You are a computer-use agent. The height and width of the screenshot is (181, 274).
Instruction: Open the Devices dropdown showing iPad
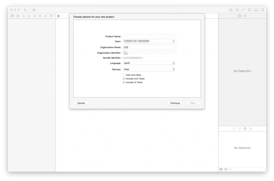(x=149, y=69)
